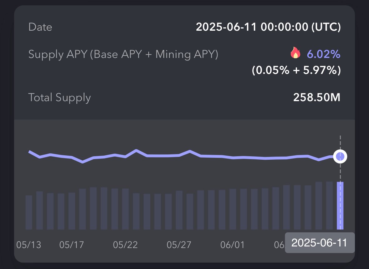Choose the 05/27 x-axis date label
Image resolution: width=369 pixels, height=269 pixels.
coord(179,244)
